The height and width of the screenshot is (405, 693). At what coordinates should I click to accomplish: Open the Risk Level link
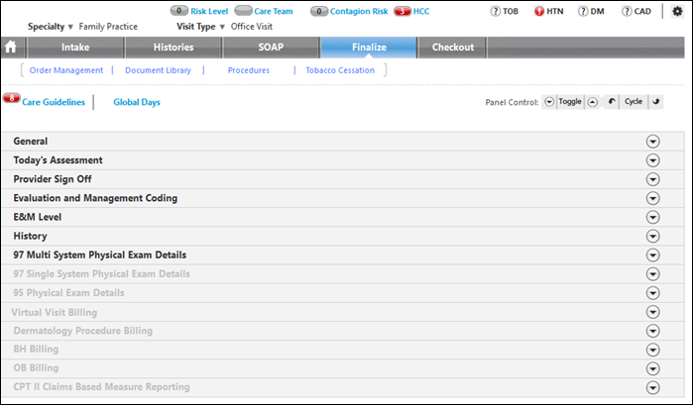tap(209, 11)
